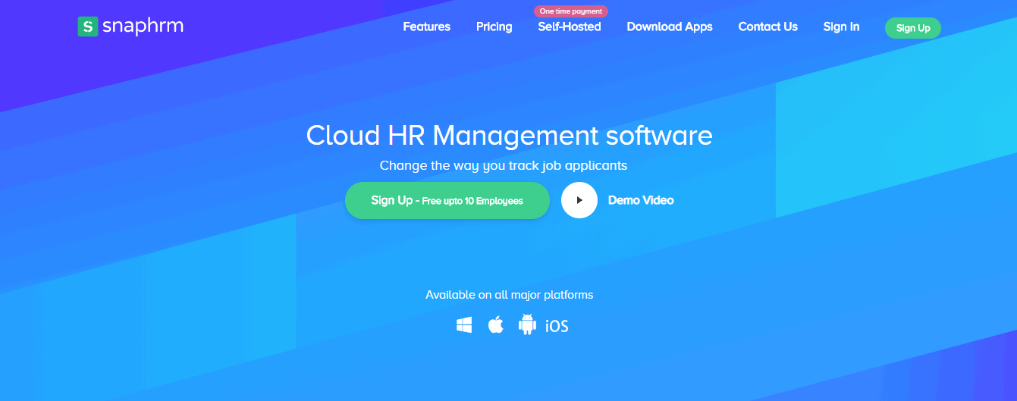Open the Features menu item
Image resolution: width=1017 pixels, height=401 pixels.
[x=426, y=27]
